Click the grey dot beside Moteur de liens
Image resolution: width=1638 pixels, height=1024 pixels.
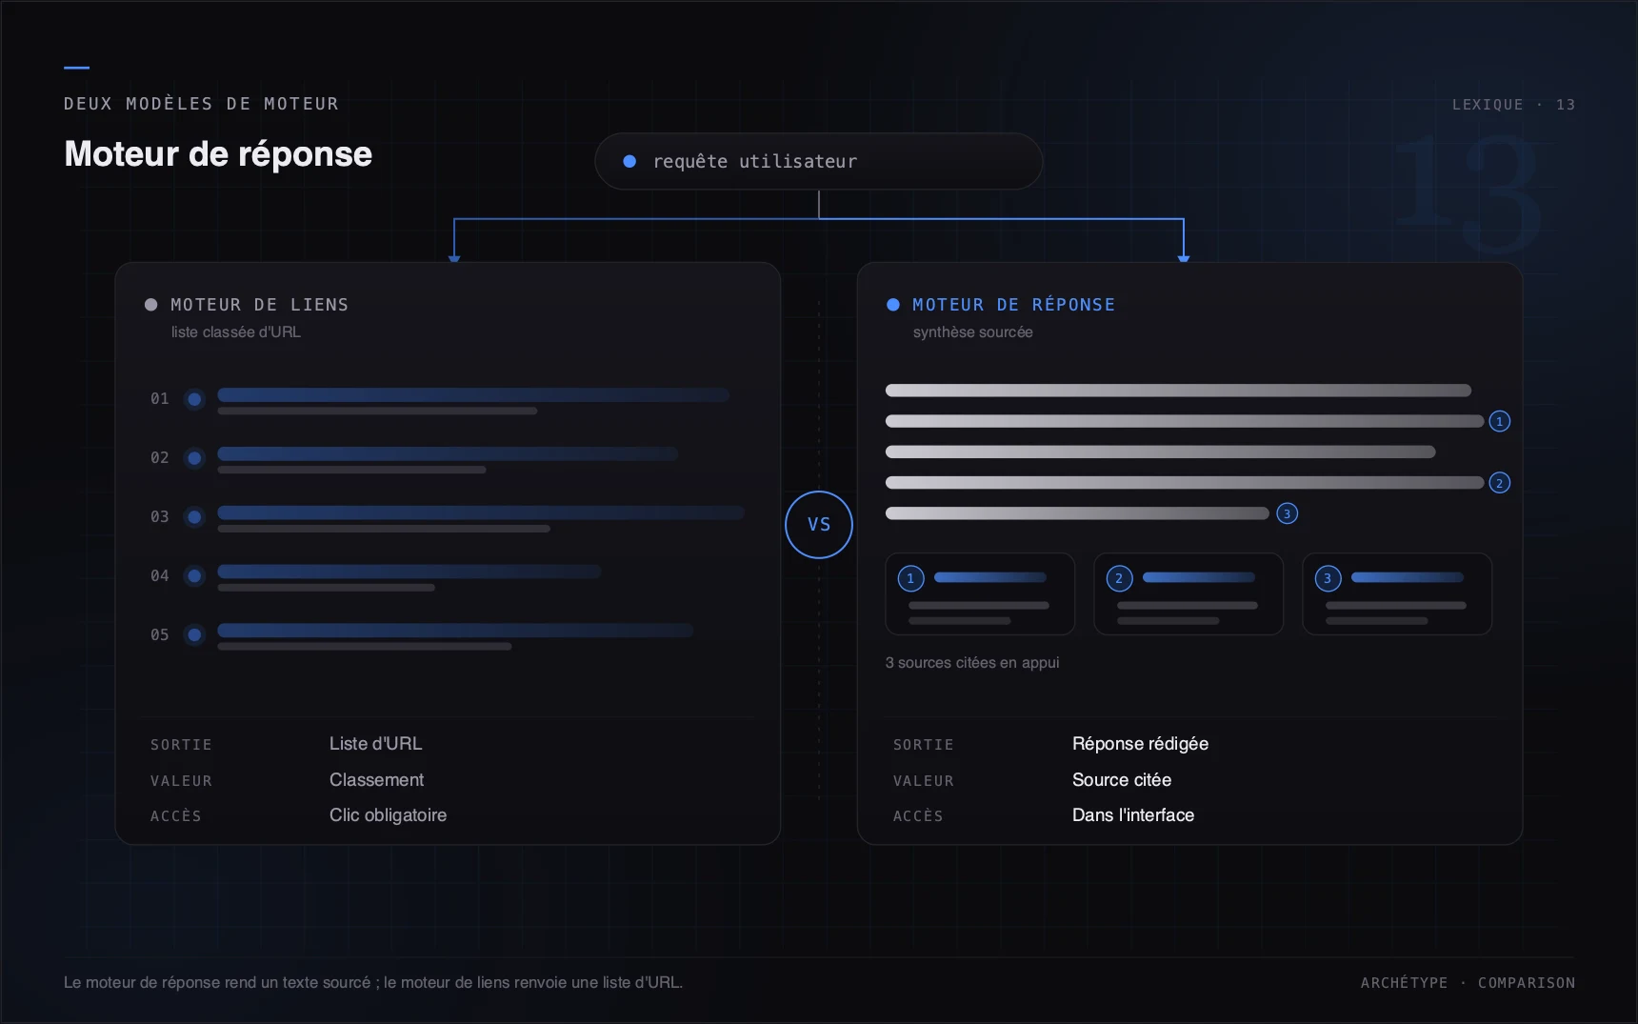150,305
